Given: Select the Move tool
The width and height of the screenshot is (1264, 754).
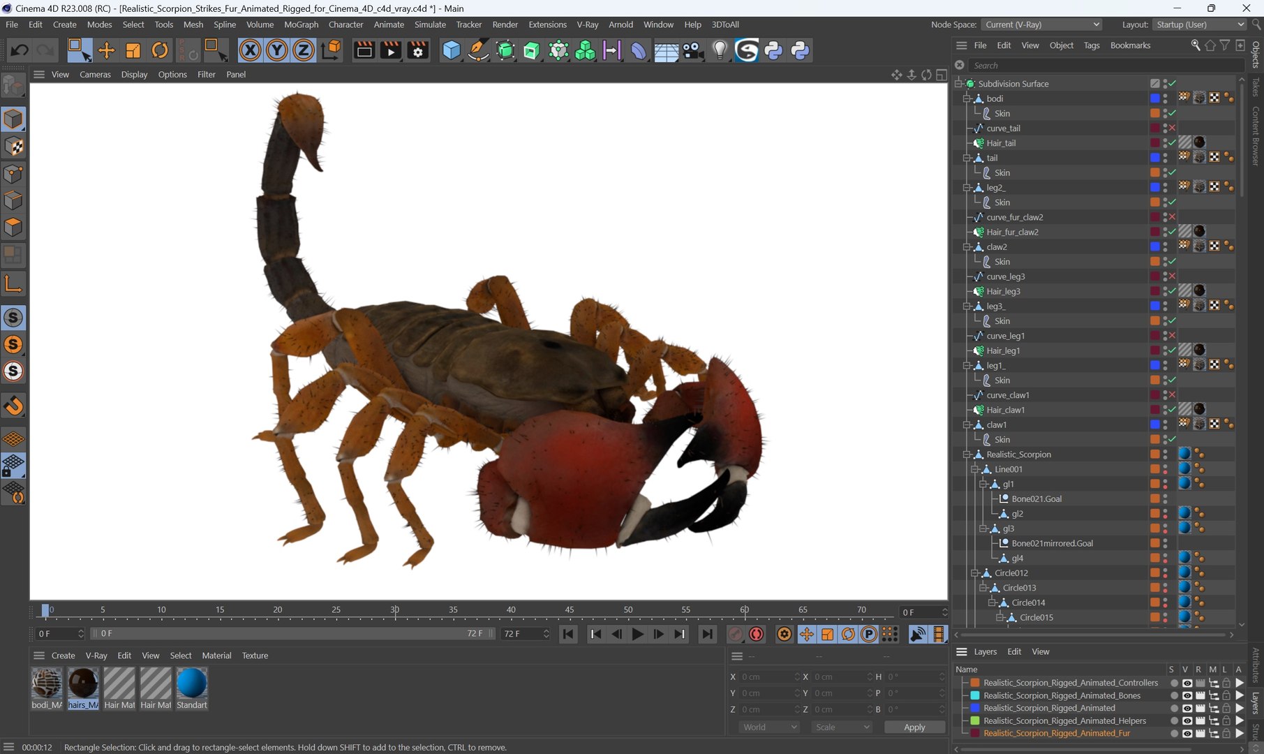Looking at the screenshot, I should [x=106, y=50].
